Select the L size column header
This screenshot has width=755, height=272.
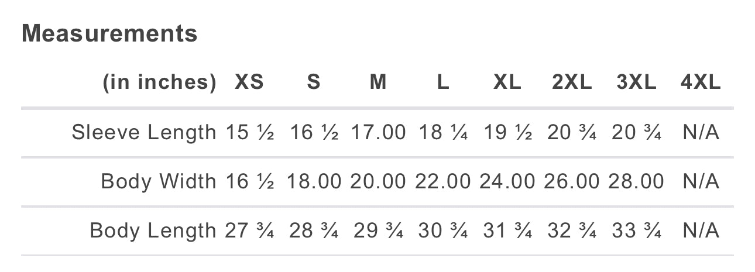pos(443,83)
